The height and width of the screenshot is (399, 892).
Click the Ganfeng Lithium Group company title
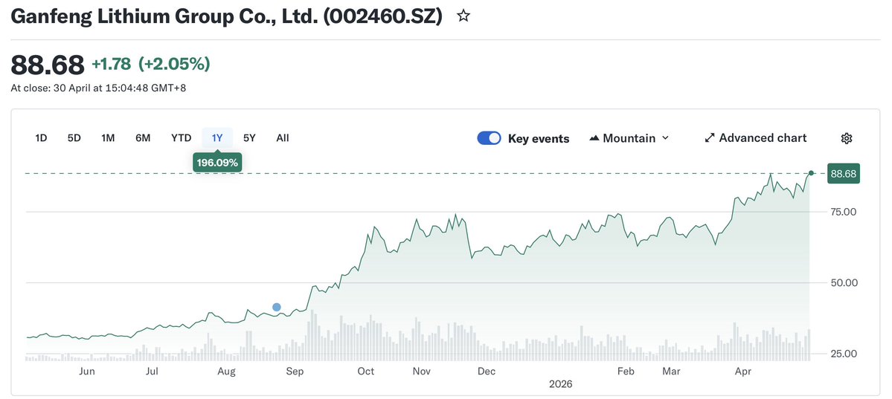226,17
